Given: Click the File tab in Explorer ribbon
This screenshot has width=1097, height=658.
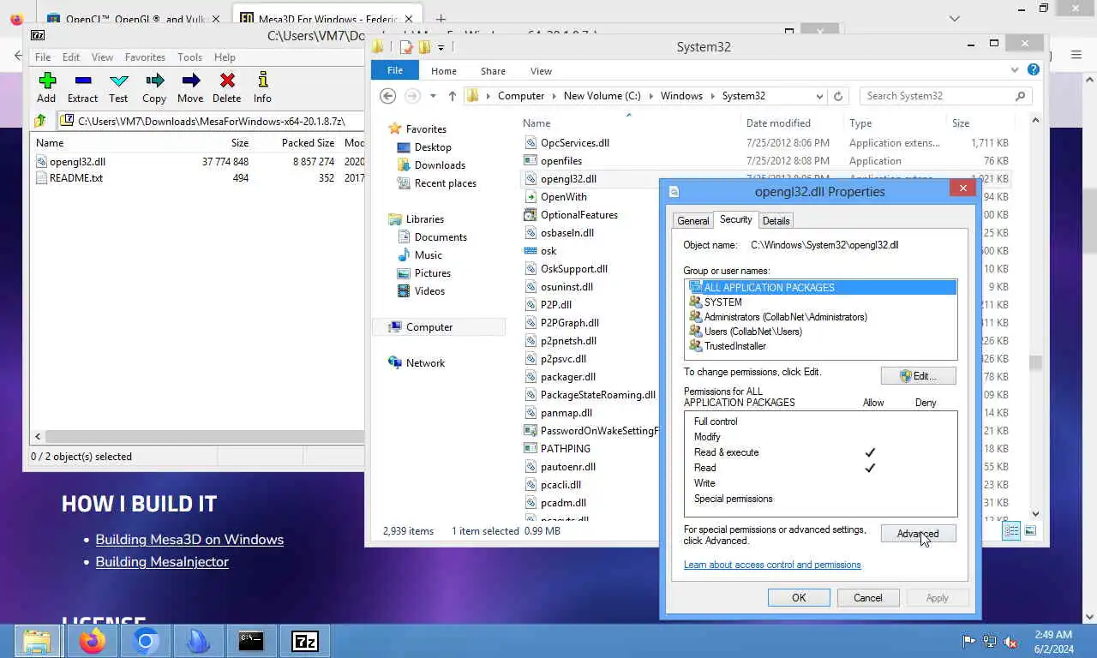Looking at the screenshot, I should point(395,70).
